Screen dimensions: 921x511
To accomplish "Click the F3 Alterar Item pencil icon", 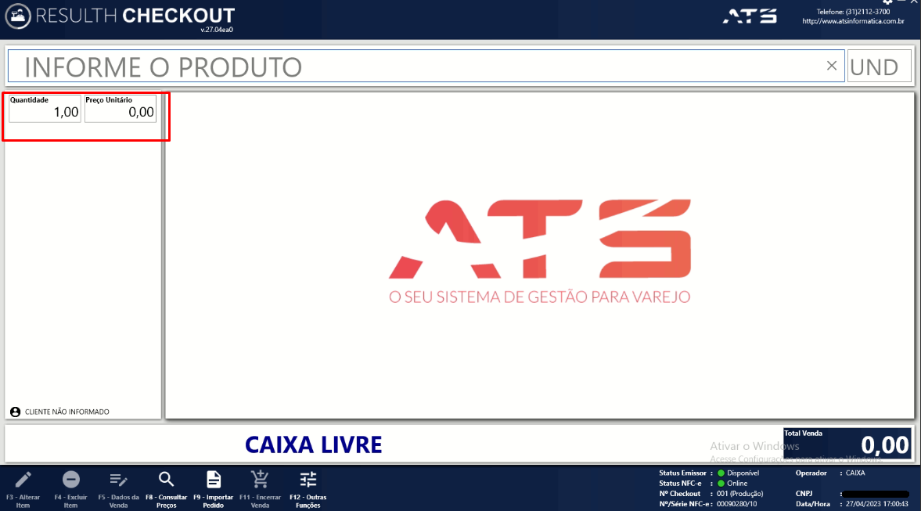I will point(23,480).
